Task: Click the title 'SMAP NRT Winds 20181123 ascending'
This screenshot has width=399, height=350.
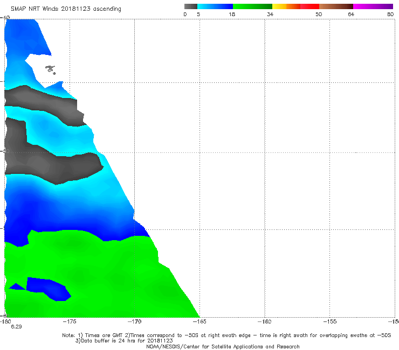Action: pos(66,9)
